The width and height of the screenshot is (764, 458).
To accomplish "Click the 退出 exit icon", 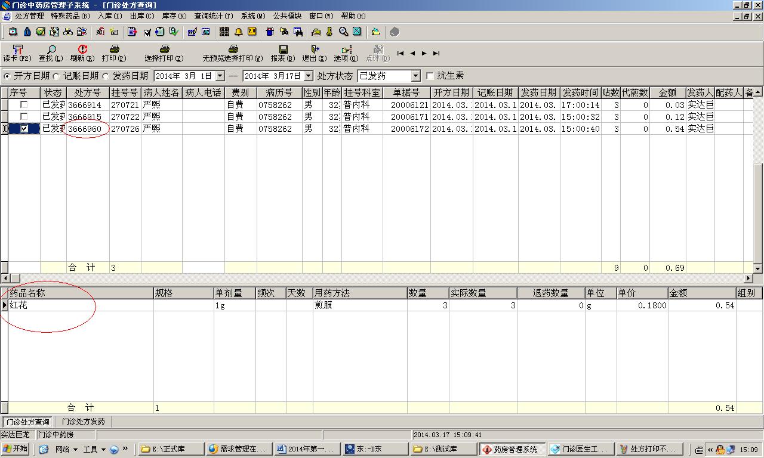I will click(x=314, y=50).
